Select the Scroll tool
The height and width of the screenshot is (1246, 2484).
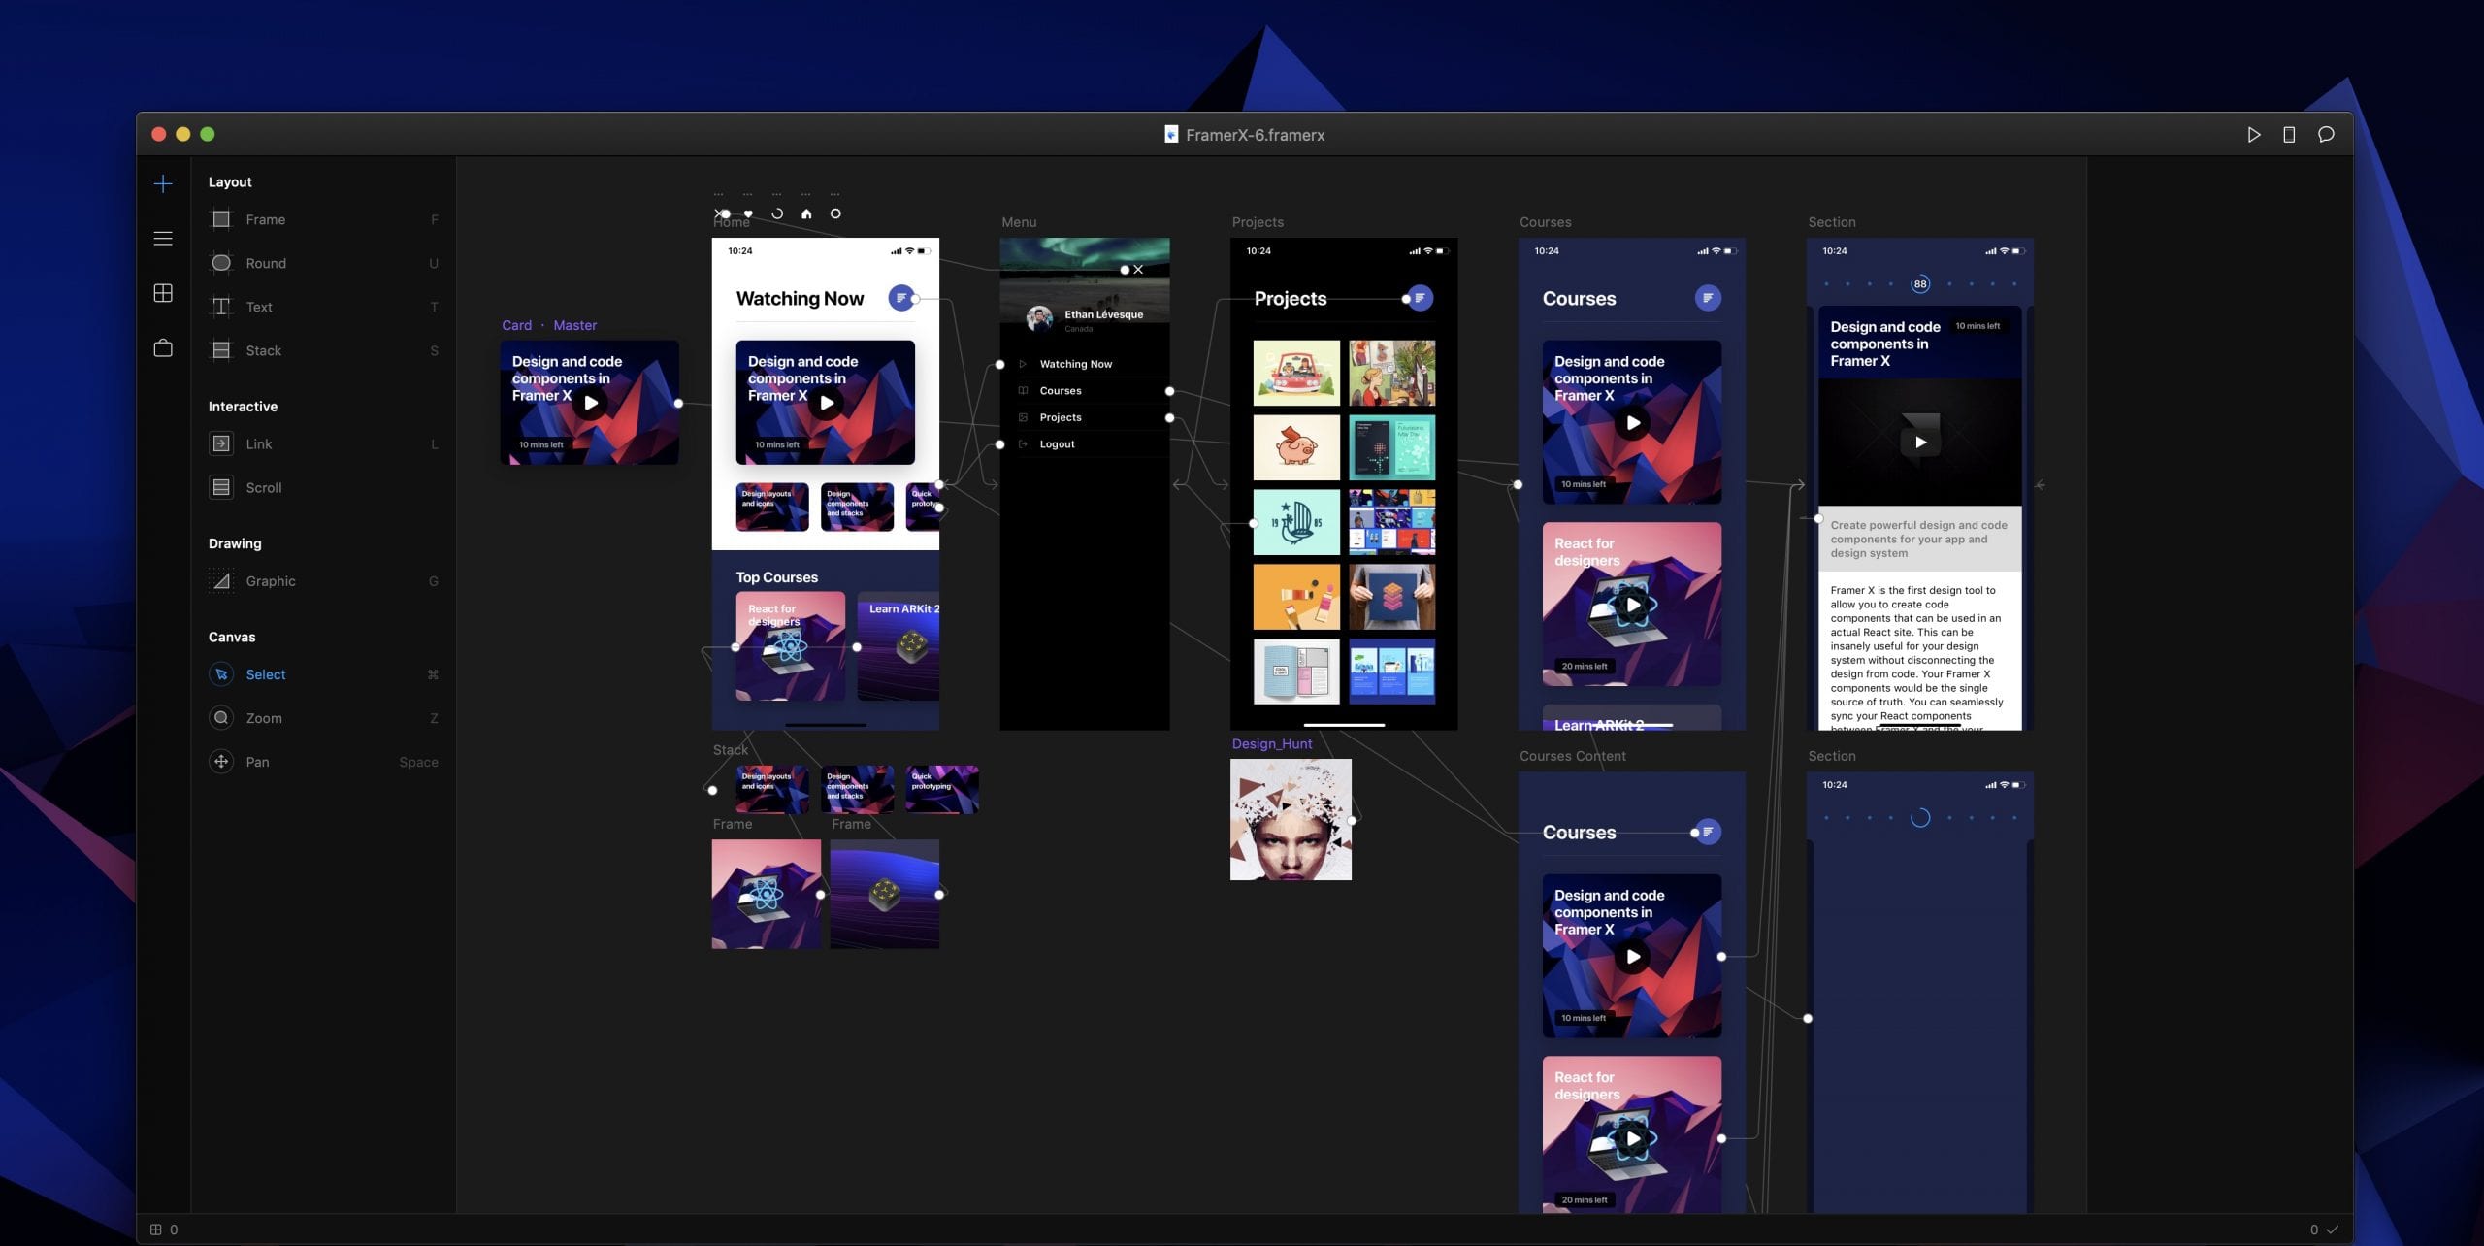[323, 487]
